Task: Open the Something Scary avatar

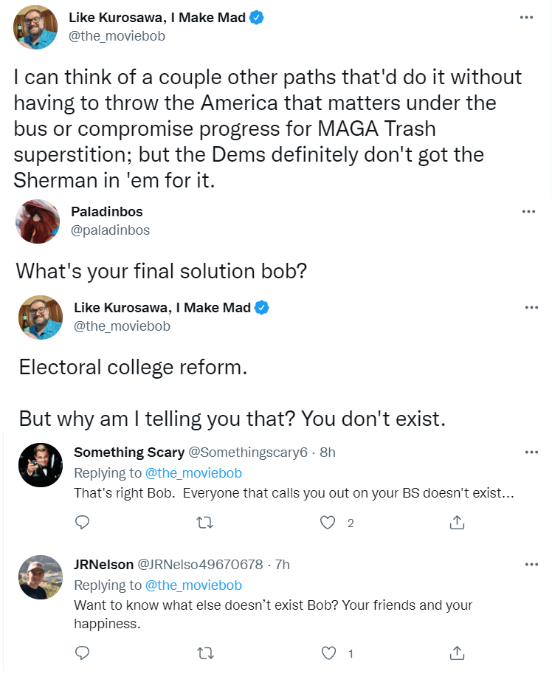Action: (x=40, y=464)
